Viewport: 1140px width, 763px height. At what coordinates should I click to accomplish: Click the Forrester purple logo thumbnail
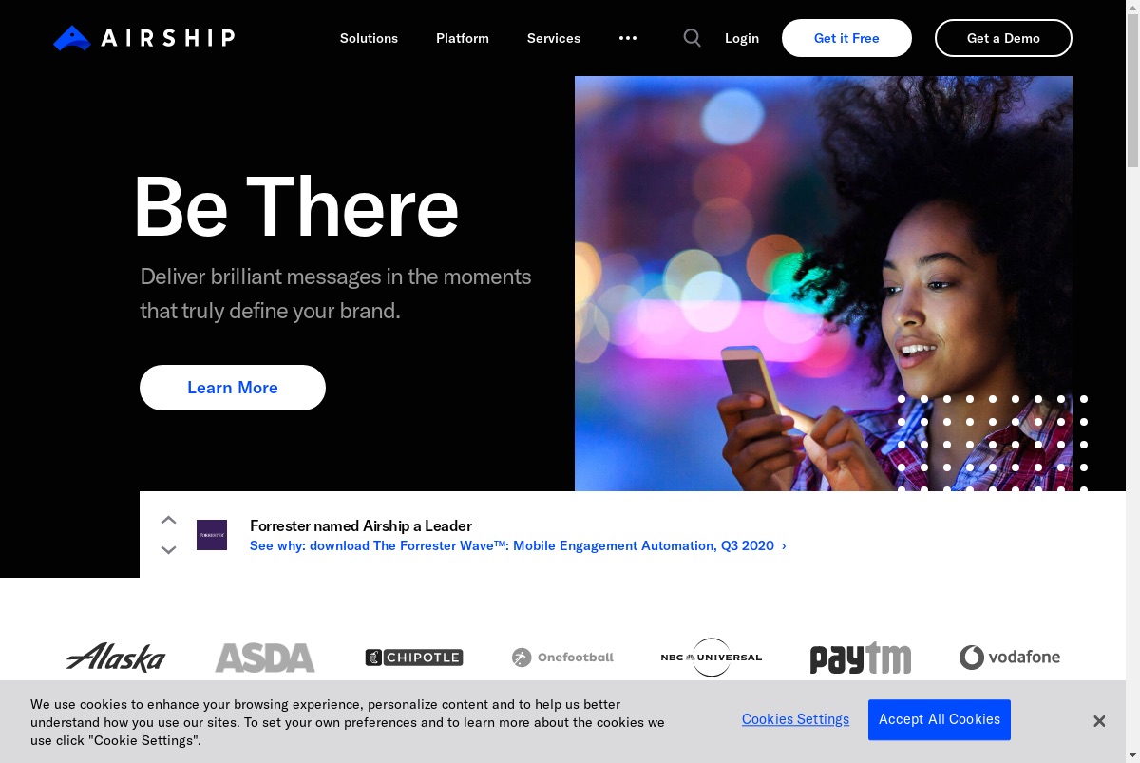point(212,535)
